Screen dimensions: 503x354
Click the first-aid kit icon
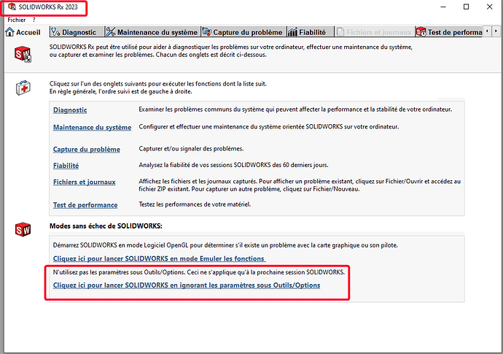pyautogui.click(x=23, y=88)
